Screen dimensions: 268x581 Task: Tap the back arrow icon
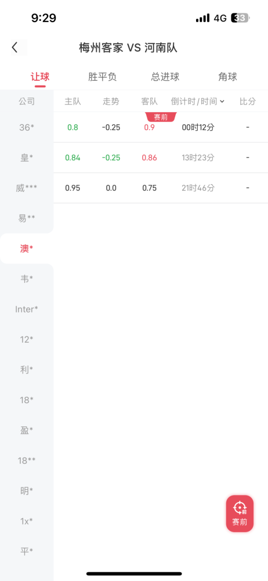click(x=15, y=48)
